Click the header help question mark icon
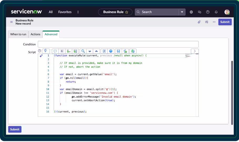This screenshot has height=142, width=239. pos(208,12)
